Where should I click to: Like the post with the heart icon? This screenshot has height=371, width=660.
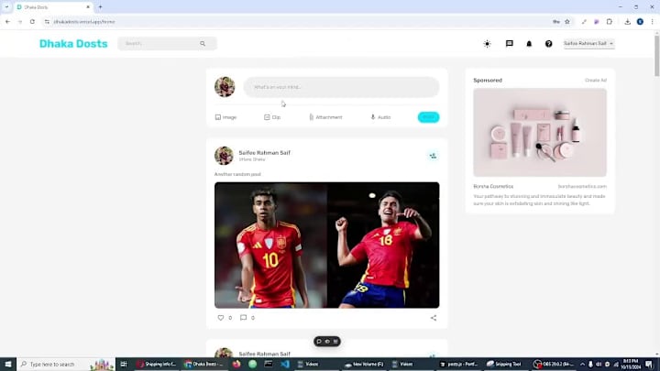click(221, 318)
